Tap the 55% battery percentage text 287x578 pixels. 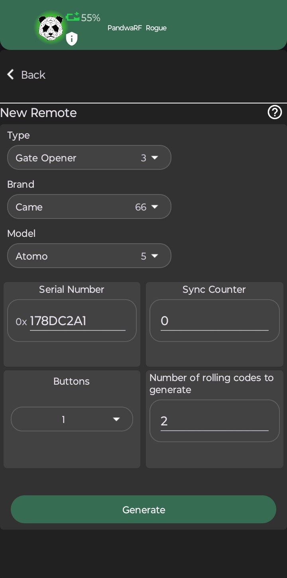point(90,18)
